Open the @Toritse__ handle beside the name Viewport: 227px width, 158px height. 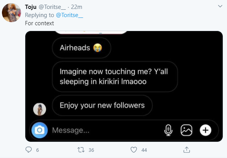(52, 7)
